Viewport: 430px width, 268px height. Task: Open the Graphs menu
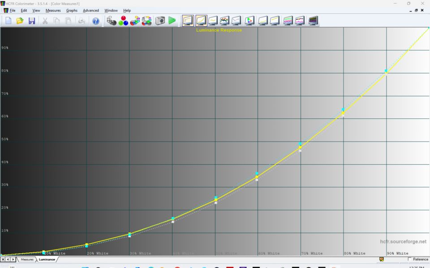click(x=72, y=10)
